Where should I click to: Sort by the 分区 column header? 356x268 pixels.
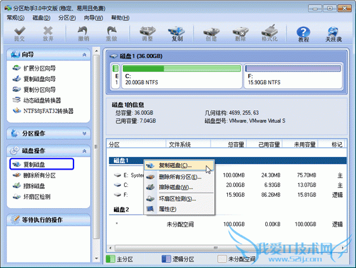tap(136, 145)
